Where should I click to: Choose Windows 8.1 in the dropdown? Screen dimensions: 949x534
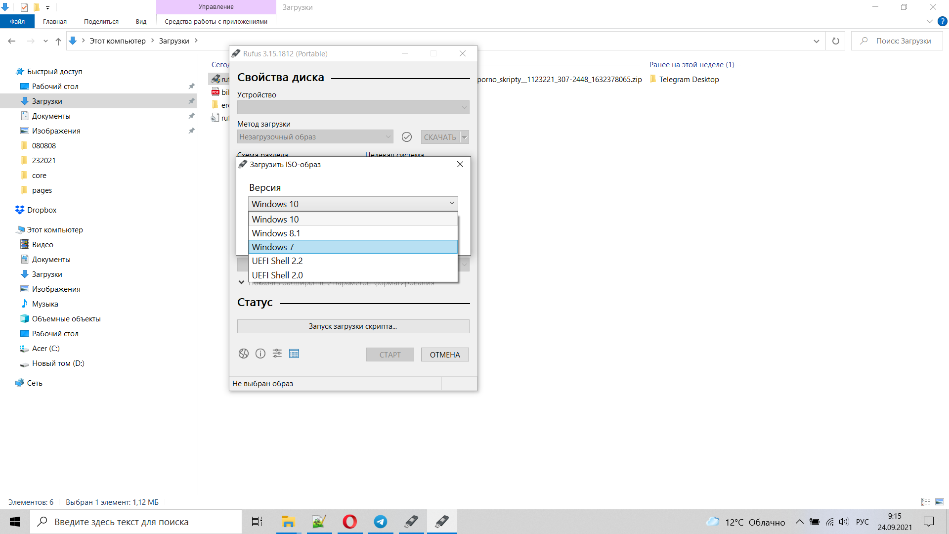tap(353, 233)
